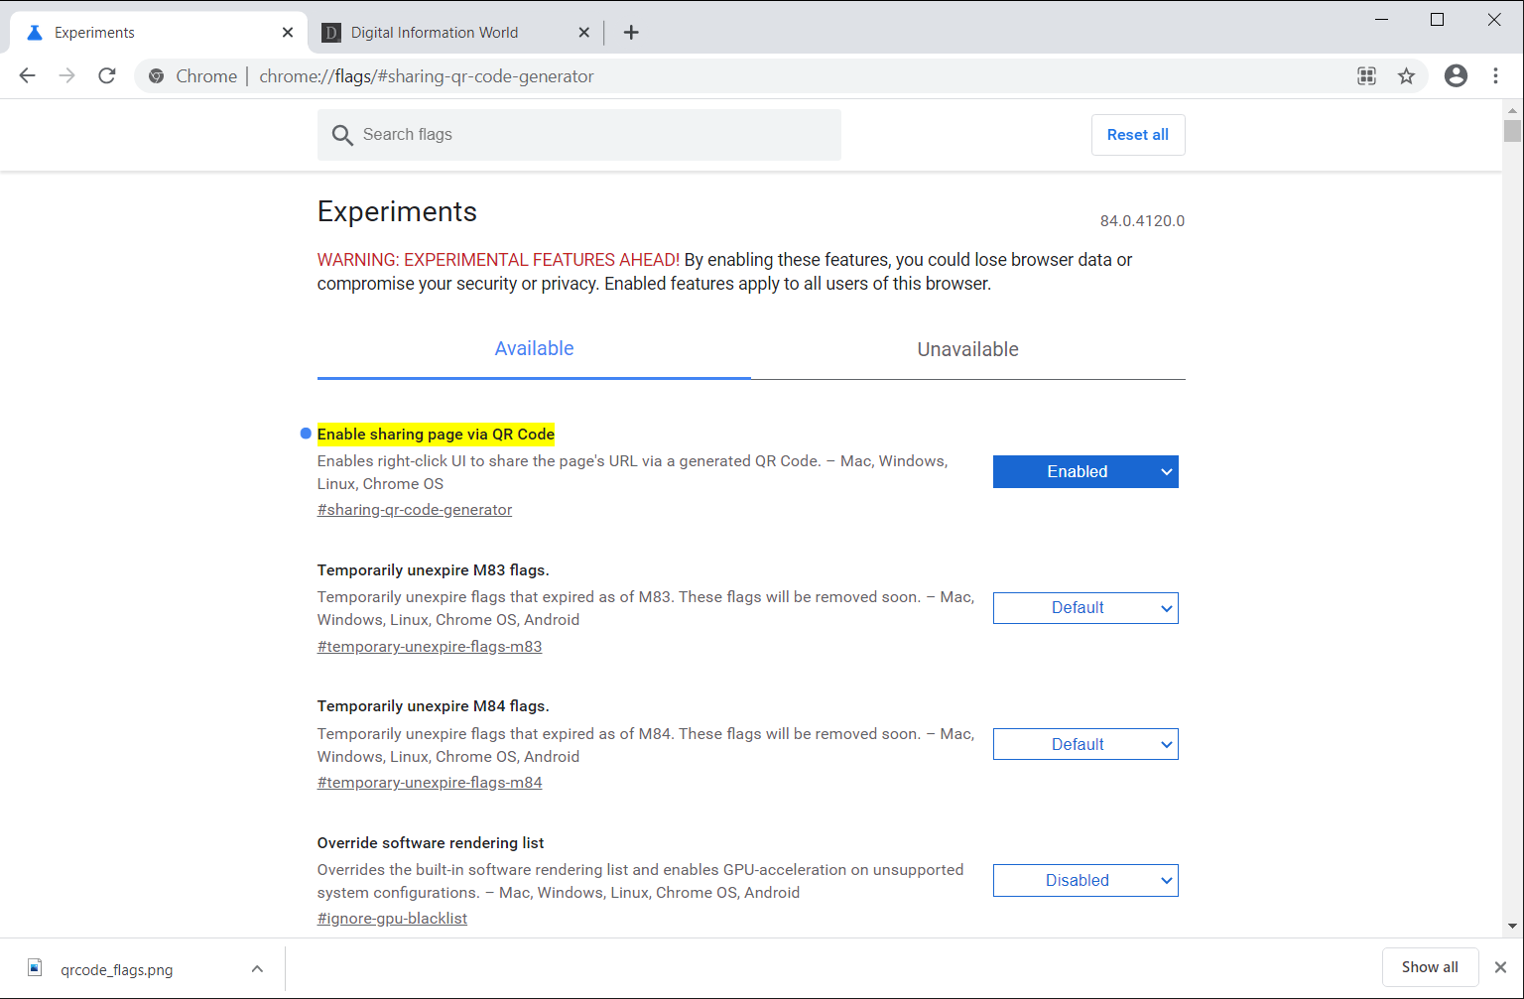
Task: Switch to the Digital Information World tab
Action: (435, 33)
